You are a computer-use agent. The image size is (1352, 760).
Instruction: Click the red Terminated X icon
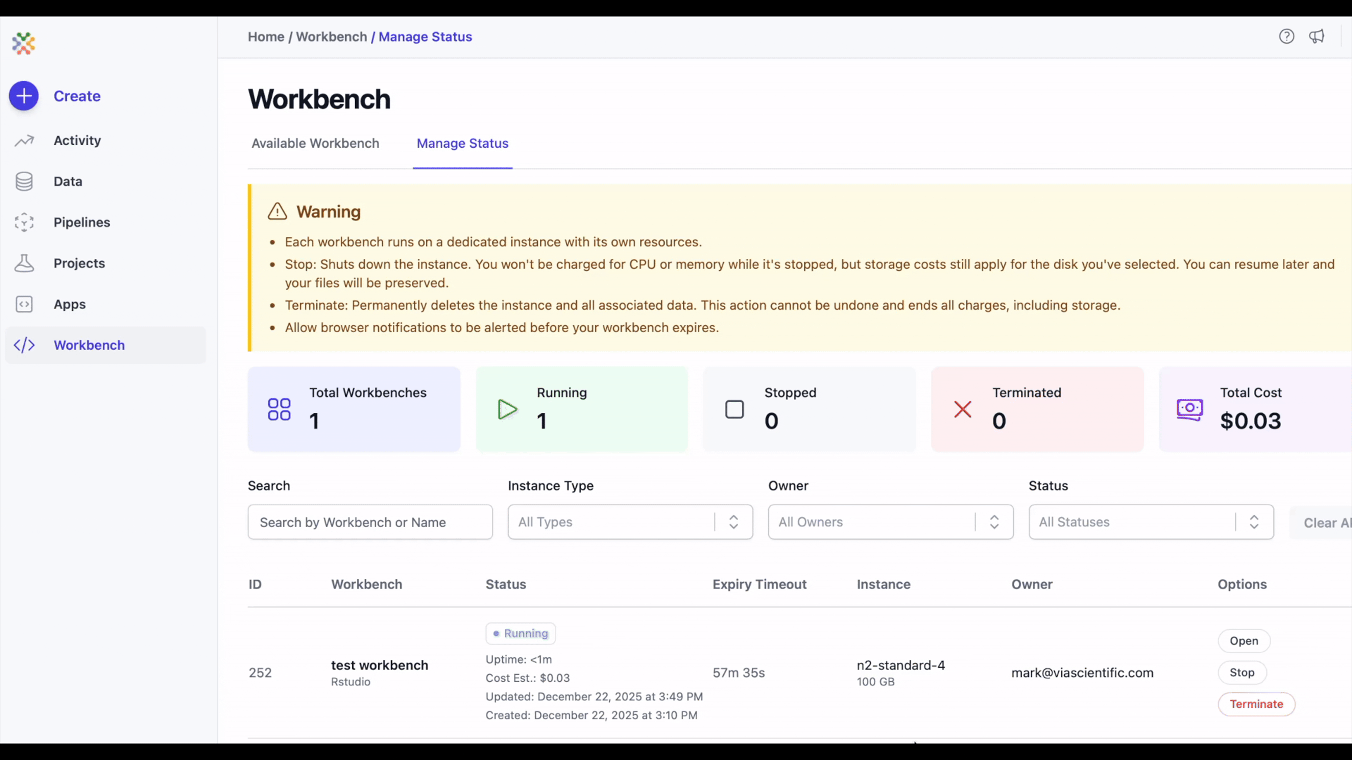[x=963, y=410]
